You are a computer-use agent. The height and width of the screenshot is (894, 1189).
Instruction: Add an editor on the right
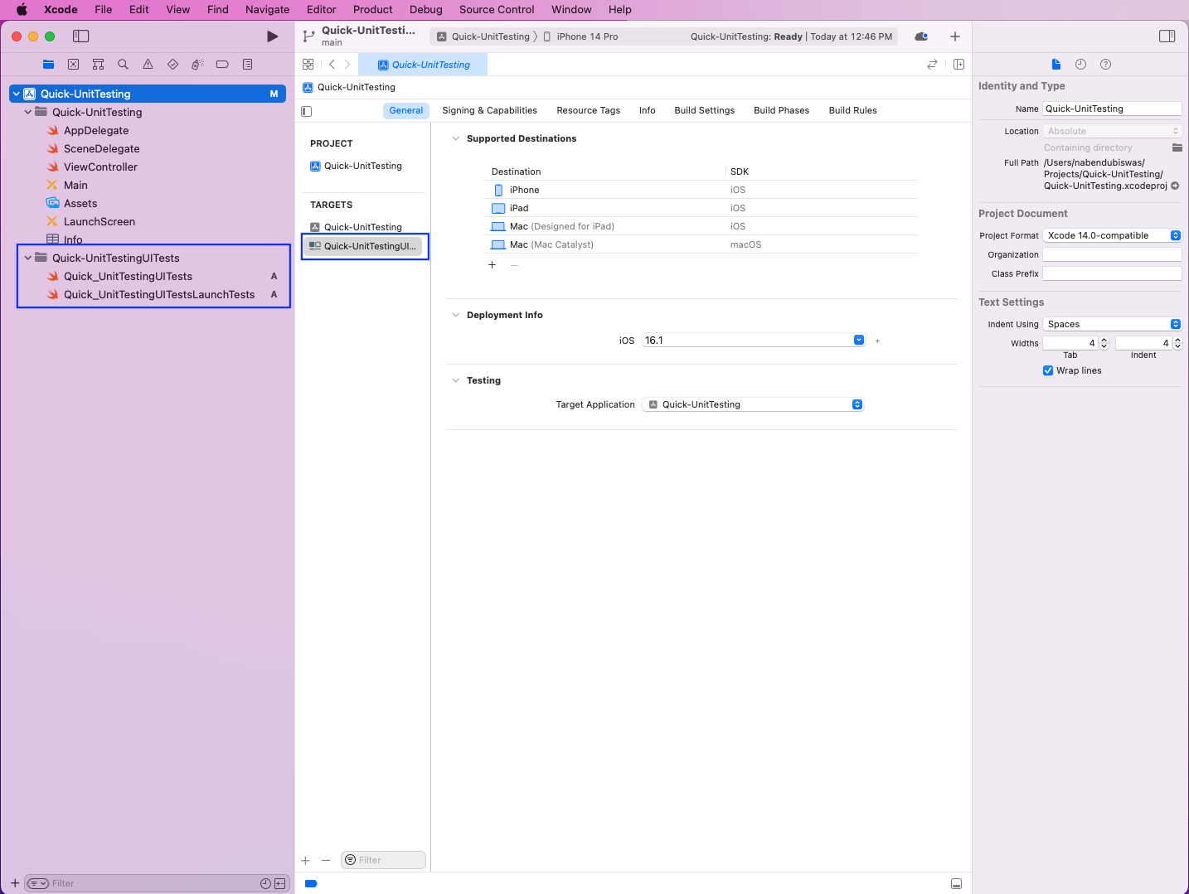tap(958, 65)
